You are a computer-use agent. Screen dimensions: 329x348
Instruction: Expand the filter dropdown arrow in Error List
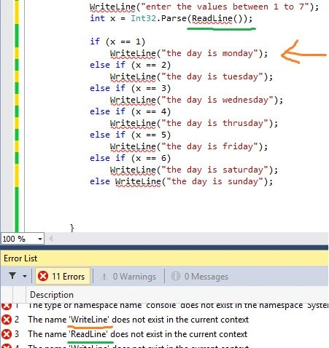25,276
